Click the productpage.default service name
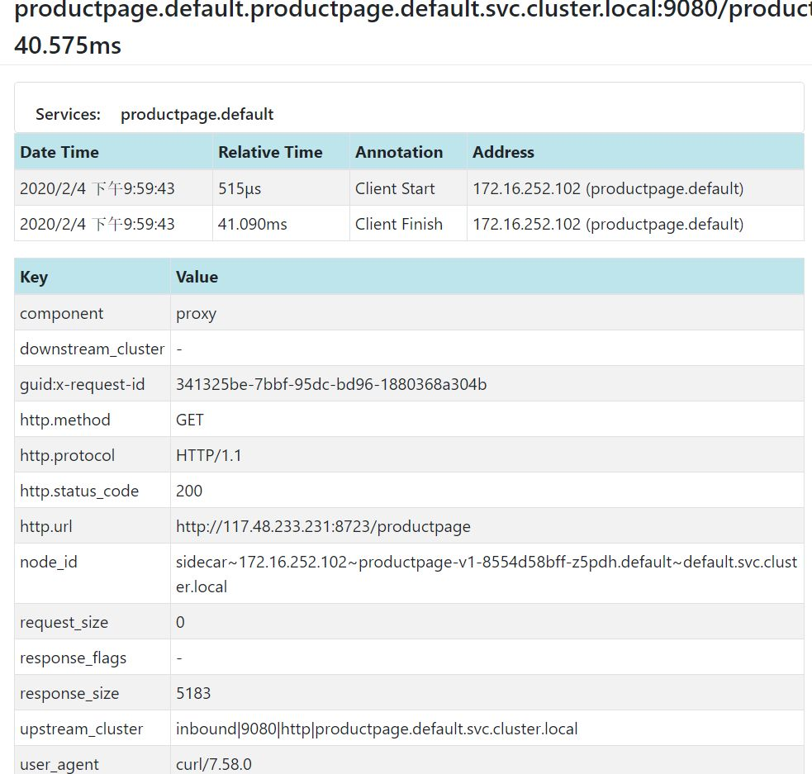This screenshot has width=812, height=774. (197, 115)
